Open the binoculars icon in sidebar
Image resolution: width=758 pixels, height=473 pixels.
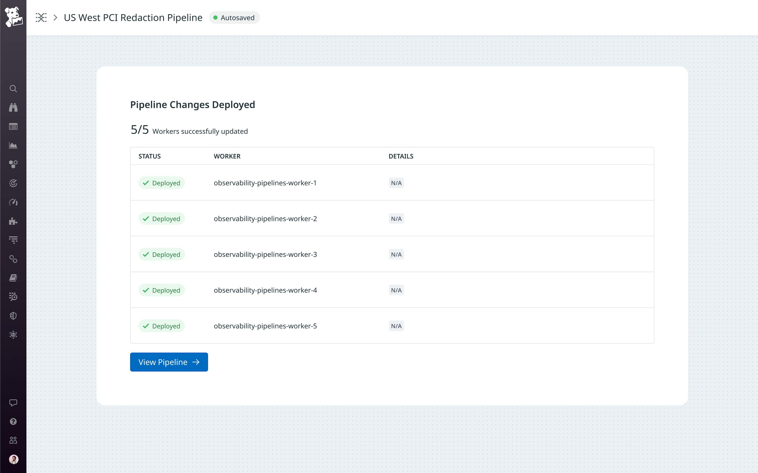pos(13,108)
